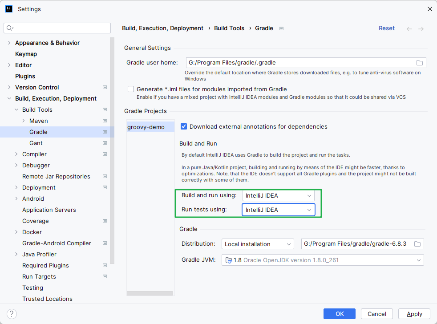437x324 pixels.
Task: Click the forward navigation arrow
Action: [421, 29]
